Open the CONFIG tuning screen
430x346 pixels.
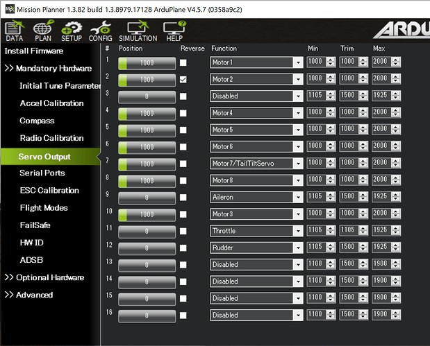pos(100,31)
